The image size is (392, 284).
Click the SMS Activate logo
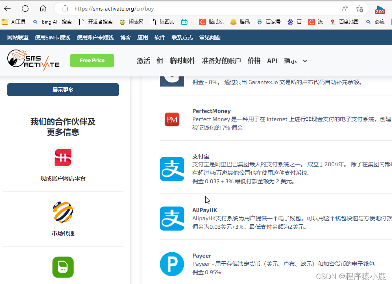[x=33, y=60]
